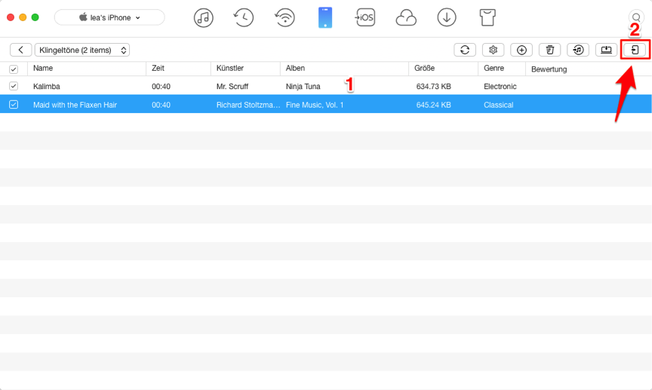Go back with the left arrow button
The width and height of the screenshot is (652, 390).
pos(21,50)
